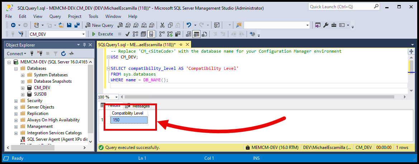Display the Estimated Execution Plan icon

tap(135, 34)
